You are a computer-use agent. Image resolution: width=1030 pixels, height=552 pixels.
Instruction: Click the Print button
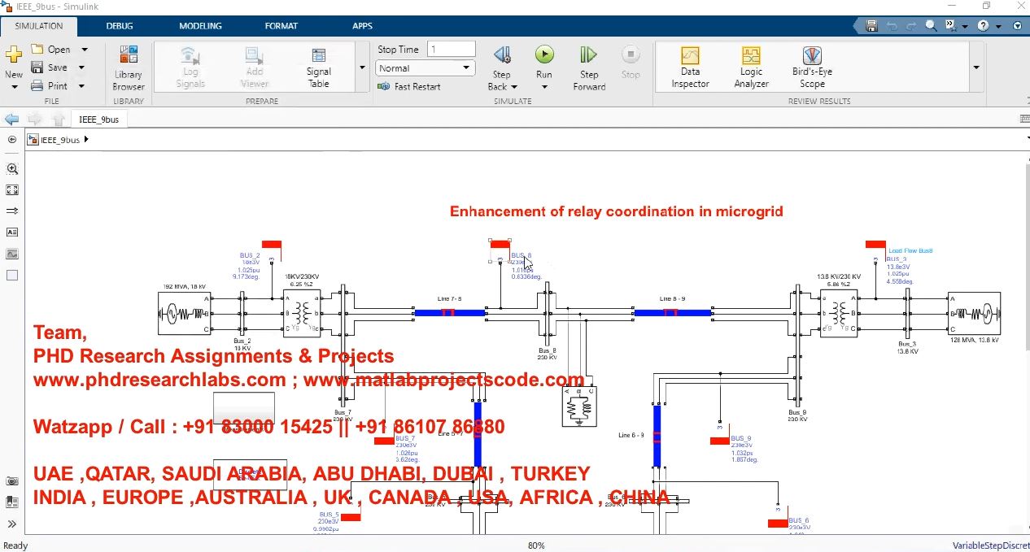[x=50, y=85]
